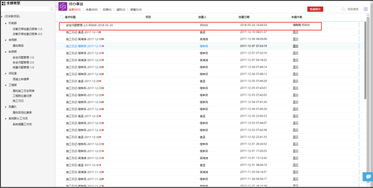373x188 pixels.
Task: Open 高级搜索 advanced search
Action: (353, 9)
